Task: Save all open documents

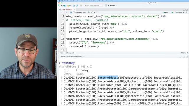Action: [77, 6]
